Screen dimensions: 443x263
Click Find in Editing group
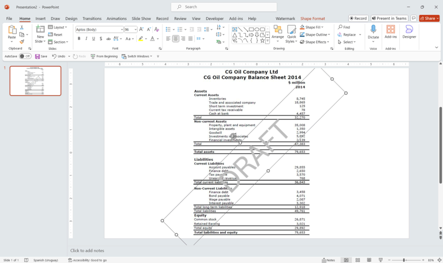click(x=344, y=27)
